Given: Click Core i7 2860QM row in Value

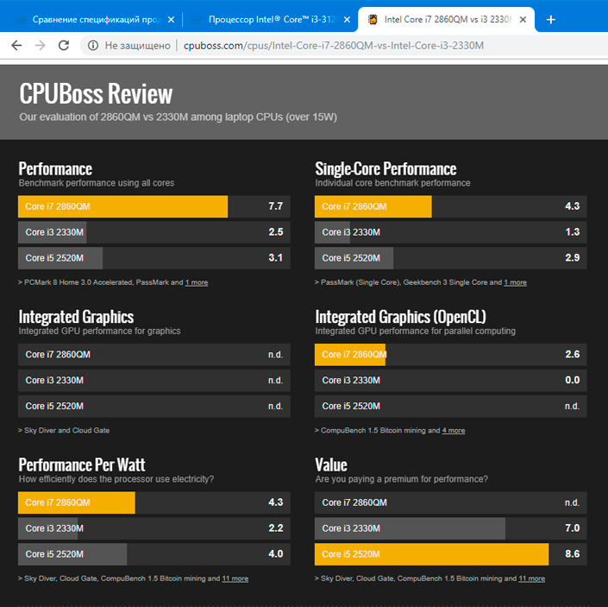Looking at the screenshot, I should pyautogui.click(x=450, y=503).
